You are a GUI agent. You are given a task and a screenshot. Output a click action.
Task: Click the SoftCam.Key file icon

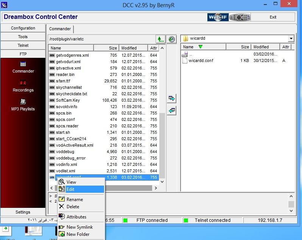[x=52, y=100]
